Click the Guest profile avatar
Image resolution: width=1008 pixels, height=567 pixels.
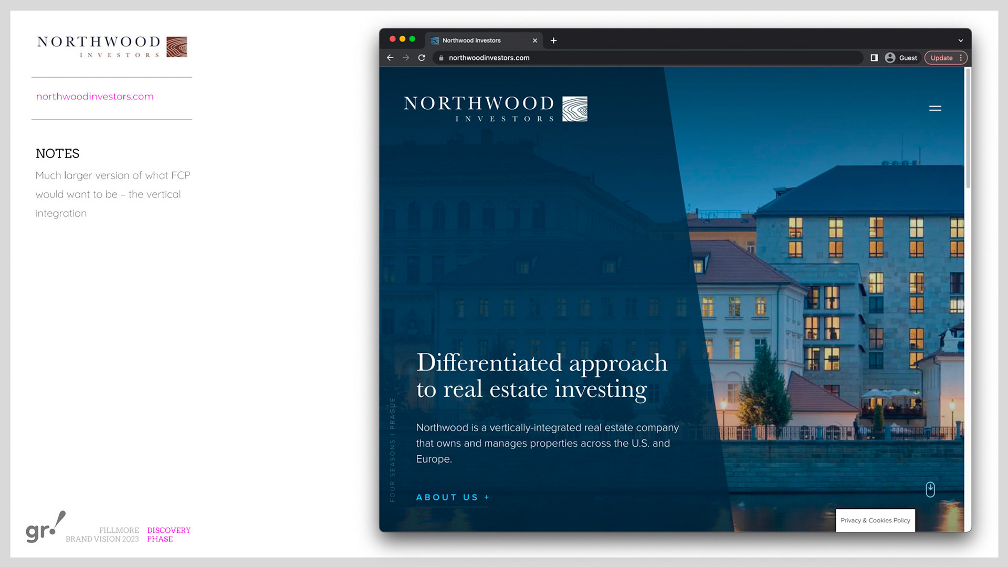click(890, 58)
